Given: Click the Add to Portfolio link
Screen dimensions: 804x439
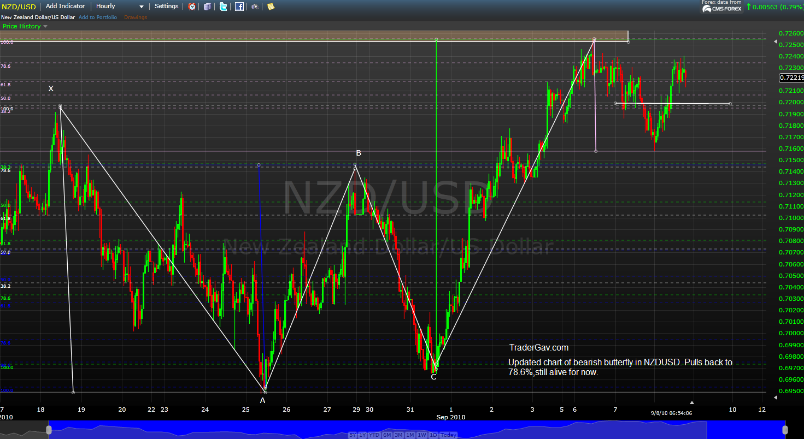Looking at the screenshot, I should (x=98, y=17).
